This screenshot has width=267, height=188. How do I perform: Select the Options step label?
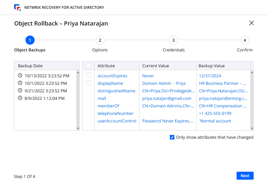click(100, 50)
